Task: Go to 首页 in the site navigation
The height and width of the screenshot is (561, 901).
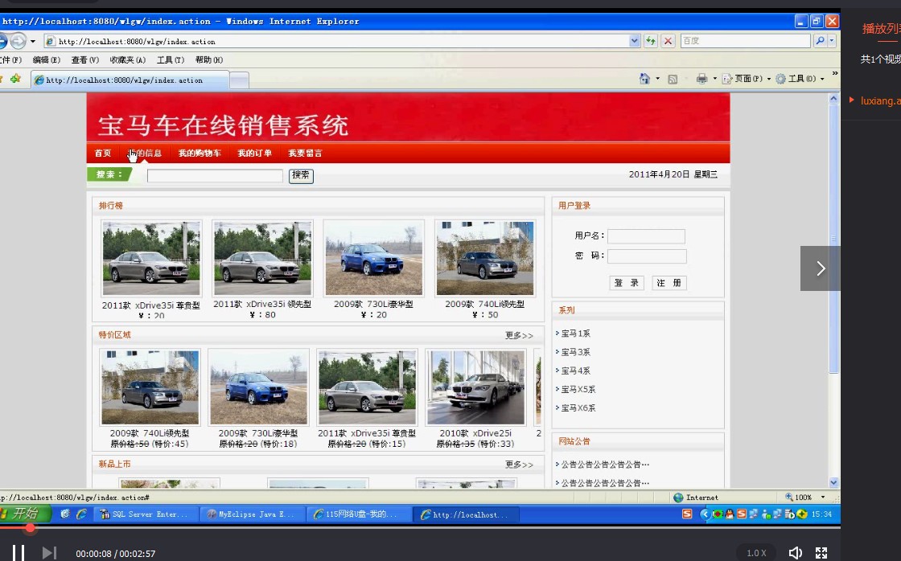Action: point(103,154)
